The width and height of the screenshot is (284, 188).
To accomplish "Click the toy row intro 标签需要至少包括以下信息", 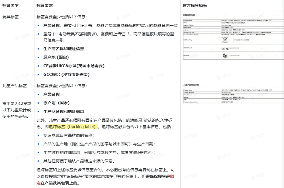I will coord(62,17).
